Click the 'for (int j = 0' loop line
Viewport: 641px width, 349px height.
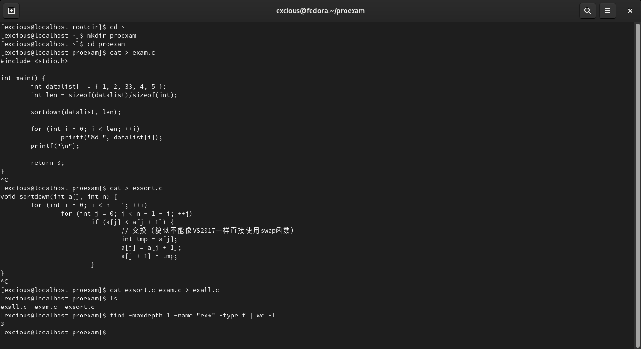(x=127, y=214)
